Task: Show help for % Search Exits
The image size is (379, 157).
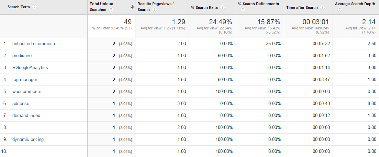Action: tap(223, 8)
